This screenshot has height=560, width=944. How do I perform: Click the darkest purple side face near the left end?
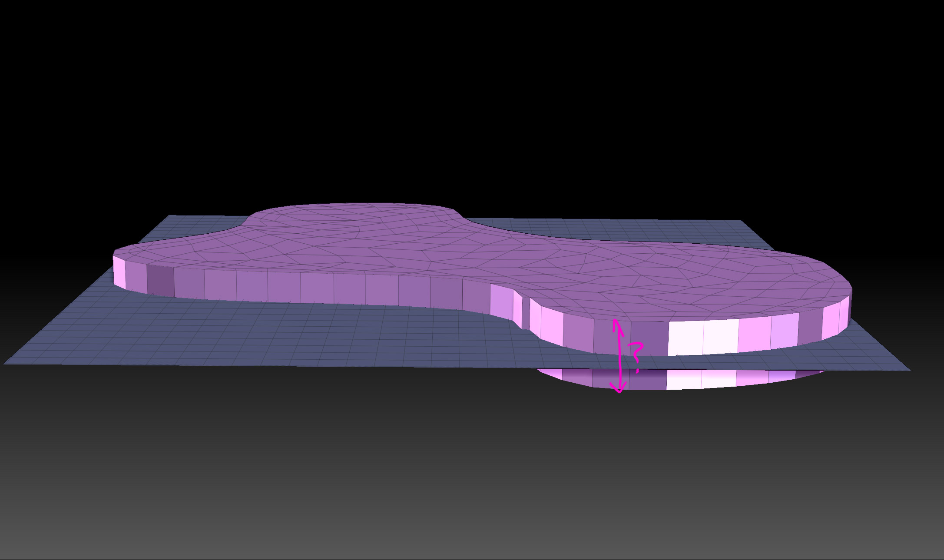tap(160, 279)
